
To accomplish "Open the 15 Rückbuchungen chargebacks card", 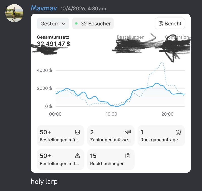I will [111, 160].
